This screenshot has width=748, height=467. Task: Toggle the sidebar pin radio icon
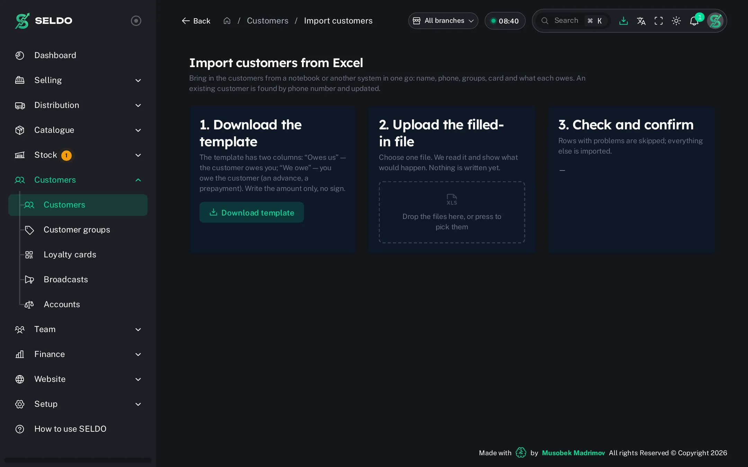[136, 21]
